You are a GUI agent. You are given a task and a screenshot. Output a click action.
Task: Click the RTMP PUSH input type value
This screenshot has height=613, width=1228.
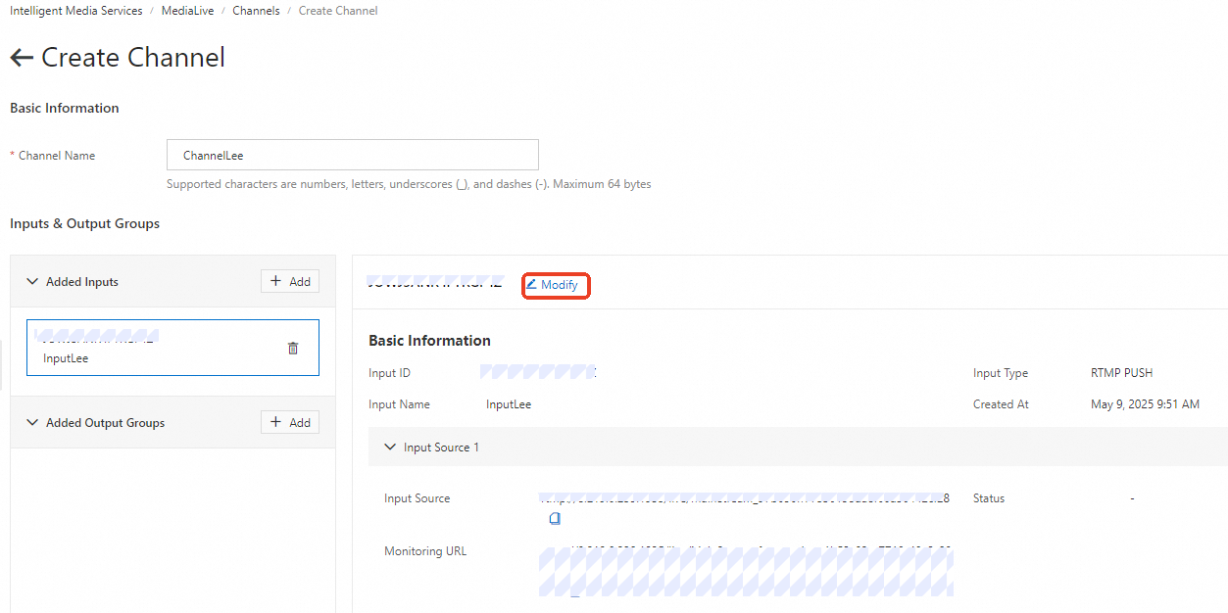coord(1122,373)
